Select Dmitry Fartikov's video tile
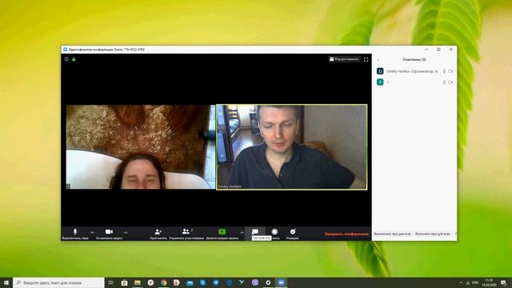The image size is (512, 288). pyautogui.click(x=291, y=147)
